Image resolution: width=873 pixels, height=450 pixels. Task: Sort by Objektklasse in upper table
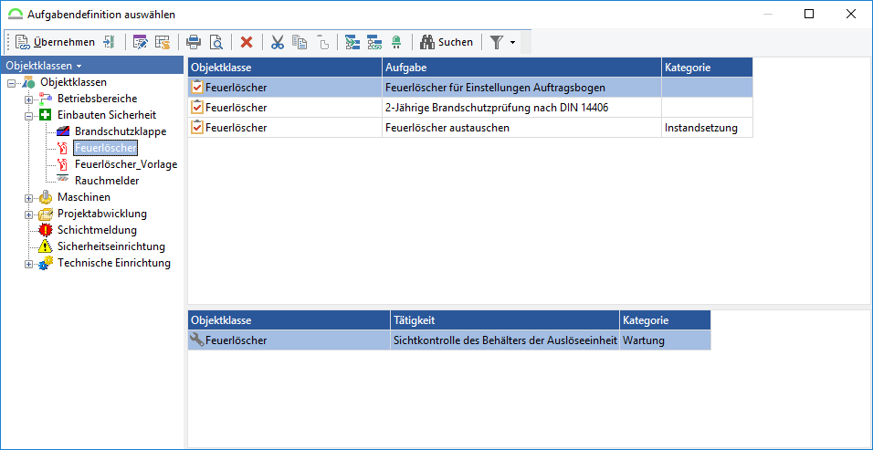coord(285,68)
